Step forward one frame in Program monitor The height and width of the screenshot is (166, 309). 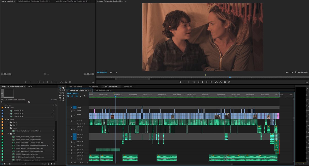pyautogui.click(x=207, y=82)
